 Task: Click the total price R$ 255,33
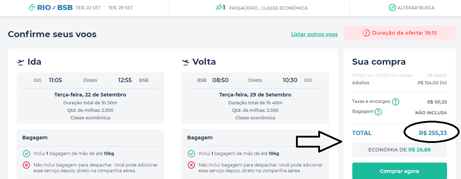click(x=433, y=133)
